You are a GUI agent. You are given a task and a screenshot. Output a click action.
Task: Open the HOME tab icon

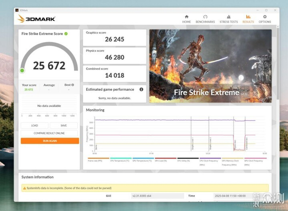(x=186, y=17)
